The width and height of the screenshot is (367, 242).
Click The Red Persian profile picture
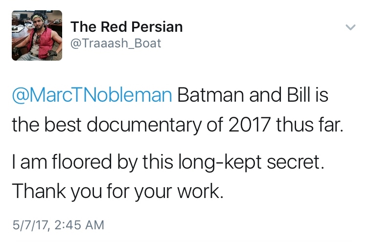[37, 36]
